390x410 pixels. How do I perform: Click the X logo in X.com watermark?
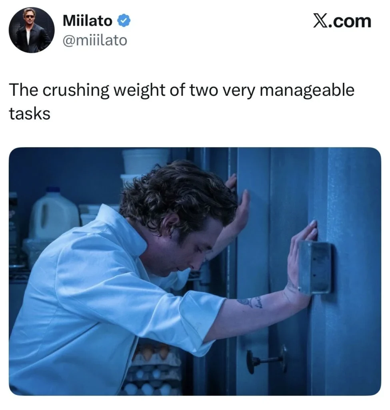pos(320,21)
